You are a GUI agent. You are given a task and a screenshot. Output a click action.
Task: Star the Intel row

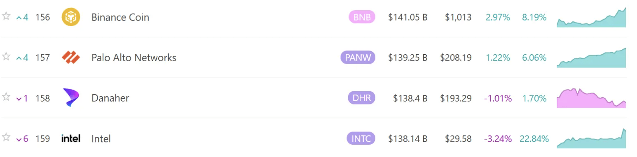pos(6,138)
